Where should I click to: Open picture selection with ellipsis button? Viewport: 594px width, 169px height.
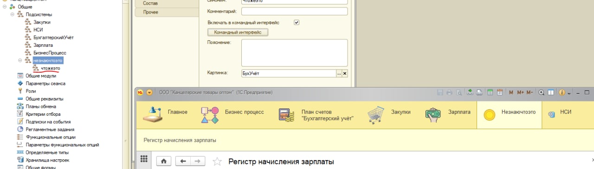coord(339,73)
